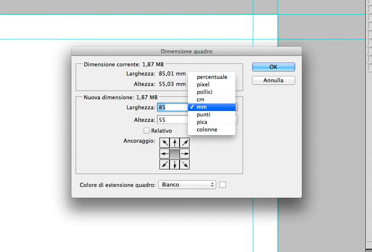Set anchor to bottom-left arrow
This screenshot has width=372, height=252.
pos(164,164)
